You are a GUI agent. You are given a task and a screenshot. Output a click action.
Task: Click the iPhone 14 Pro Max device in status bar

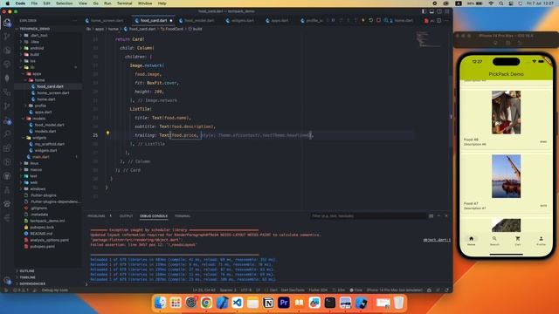(x=395, y=290)
